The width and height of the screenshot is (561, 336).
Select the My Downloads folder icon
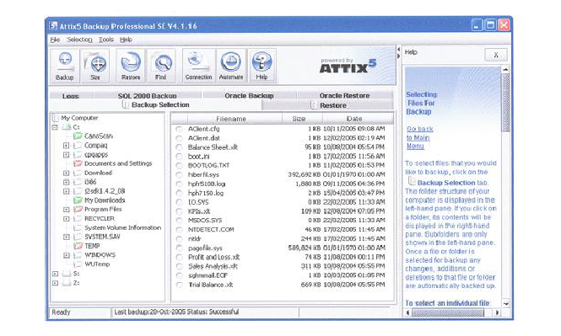(78, 200)
